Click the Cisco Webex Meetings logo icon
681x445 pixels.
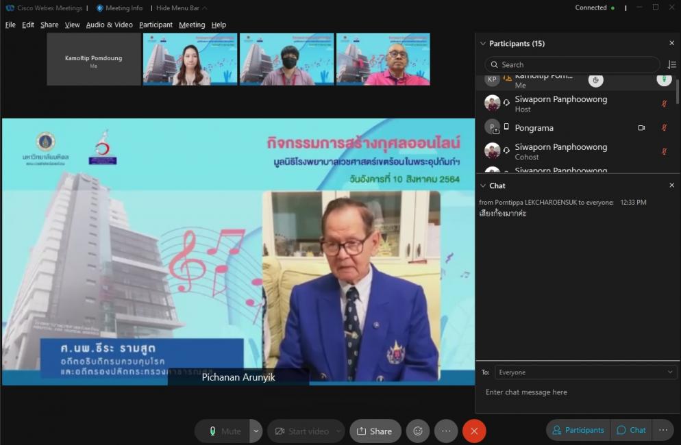[x=10, y=8]
